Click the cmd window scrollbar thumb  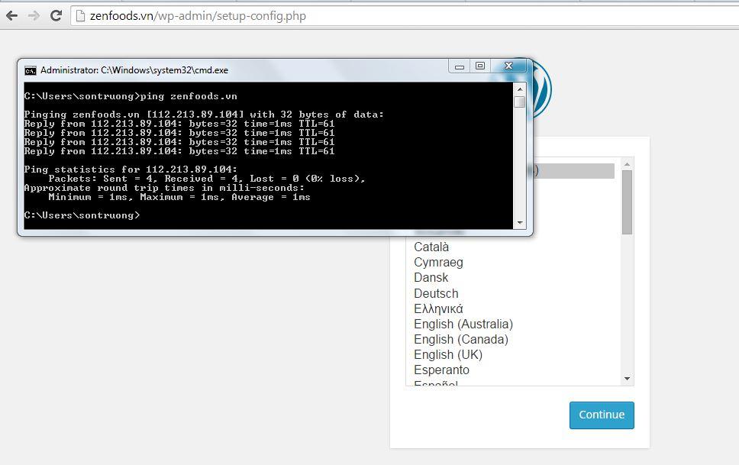(520, 102)
